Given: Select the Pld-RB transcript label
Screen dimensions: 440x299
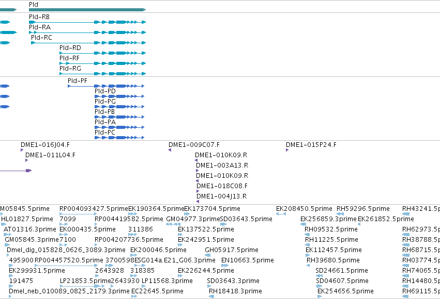Looking at the screenshot, I should pyautogui.click(x=39, y=17).
